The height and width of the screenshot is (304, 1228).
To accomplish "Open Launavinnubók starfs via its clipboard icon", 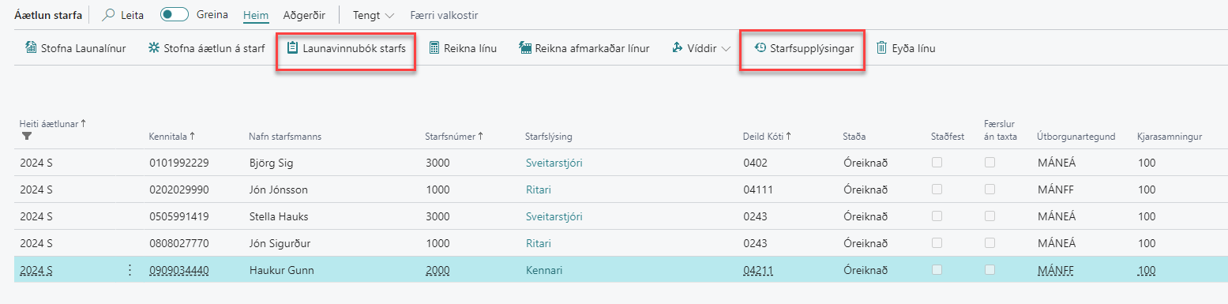I will (292, 48).
